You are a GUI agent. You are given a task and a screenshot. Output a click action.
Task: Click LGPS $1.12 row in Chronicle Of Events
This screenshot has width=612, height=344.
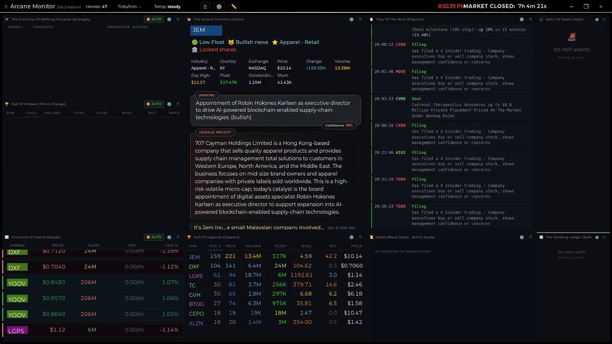[93, 330]
